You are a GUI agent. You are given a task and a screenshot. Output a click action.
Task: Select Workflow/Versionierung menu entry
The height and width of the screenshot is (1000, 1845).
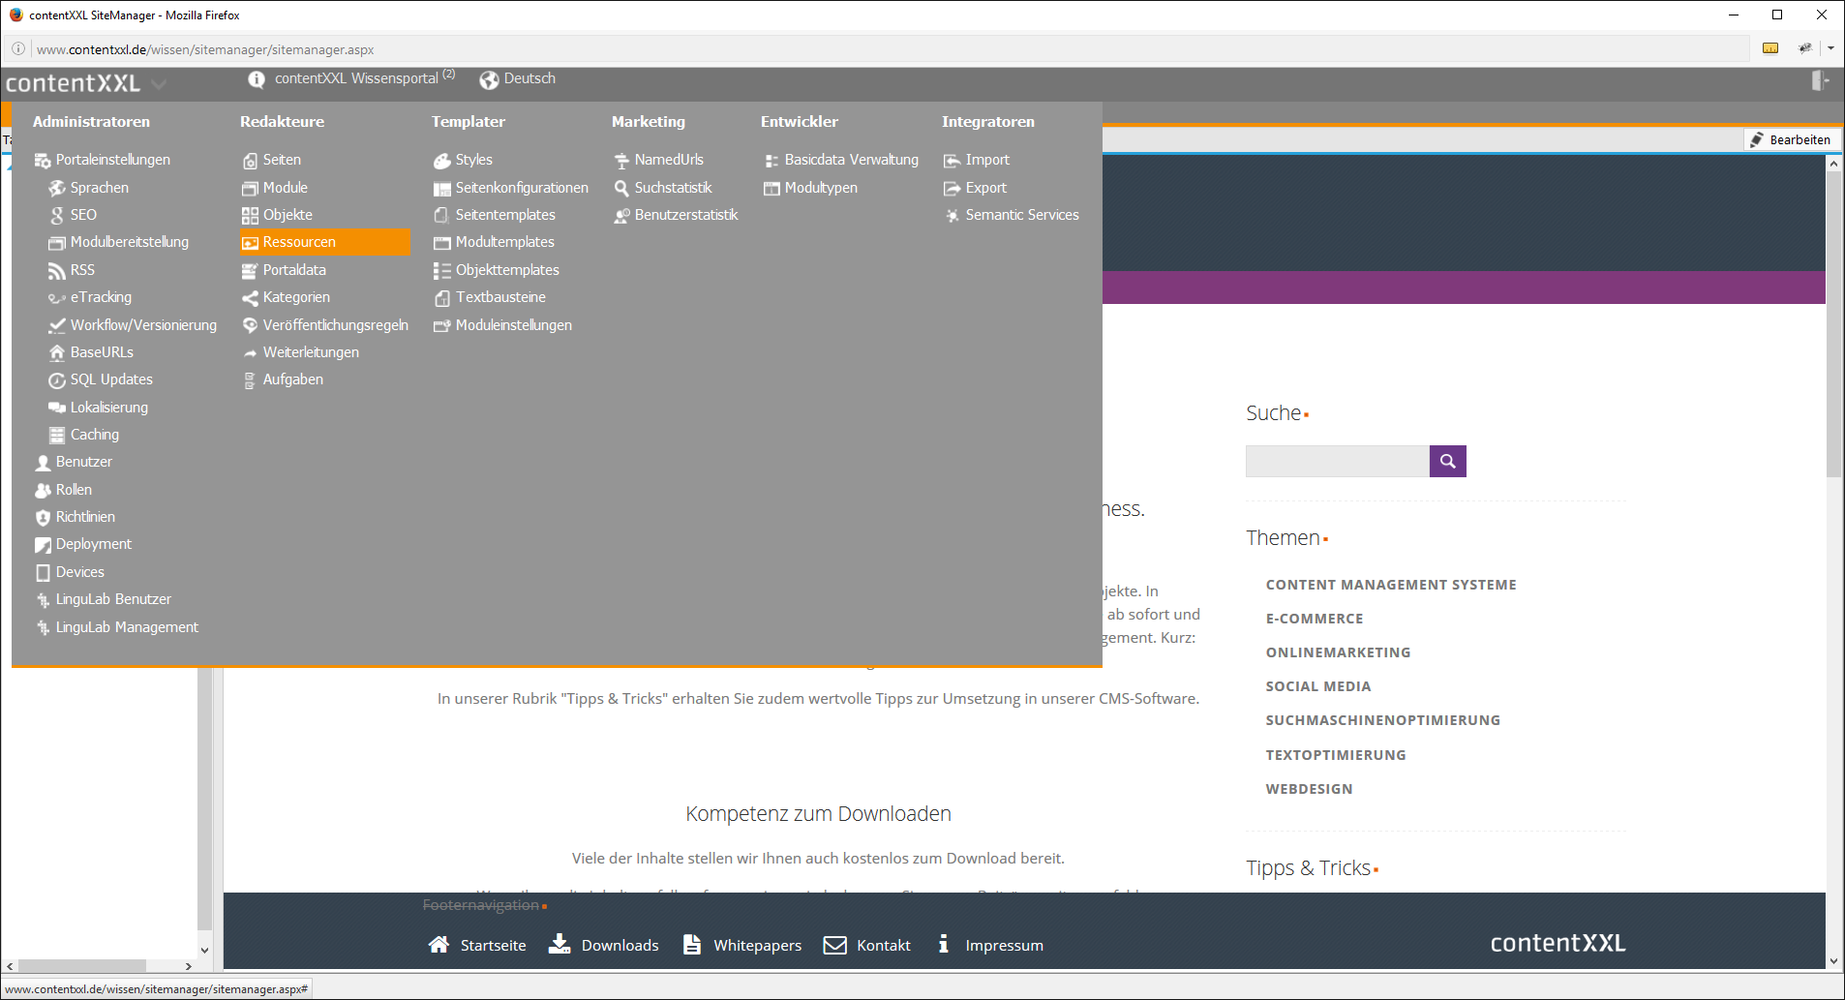pyautogui.click(x=143, y=325)
